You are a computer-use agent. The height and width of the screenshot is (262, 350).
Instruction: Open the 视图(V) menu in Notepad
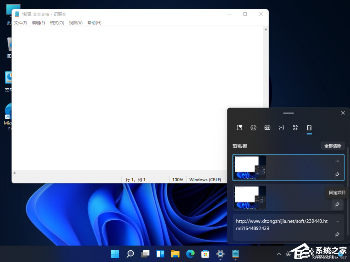pos(76,23)
